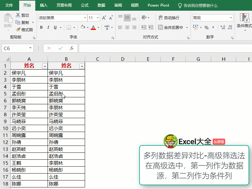Open the alignment group dialog launcher
252x189 pixels.
click(188, 38)
